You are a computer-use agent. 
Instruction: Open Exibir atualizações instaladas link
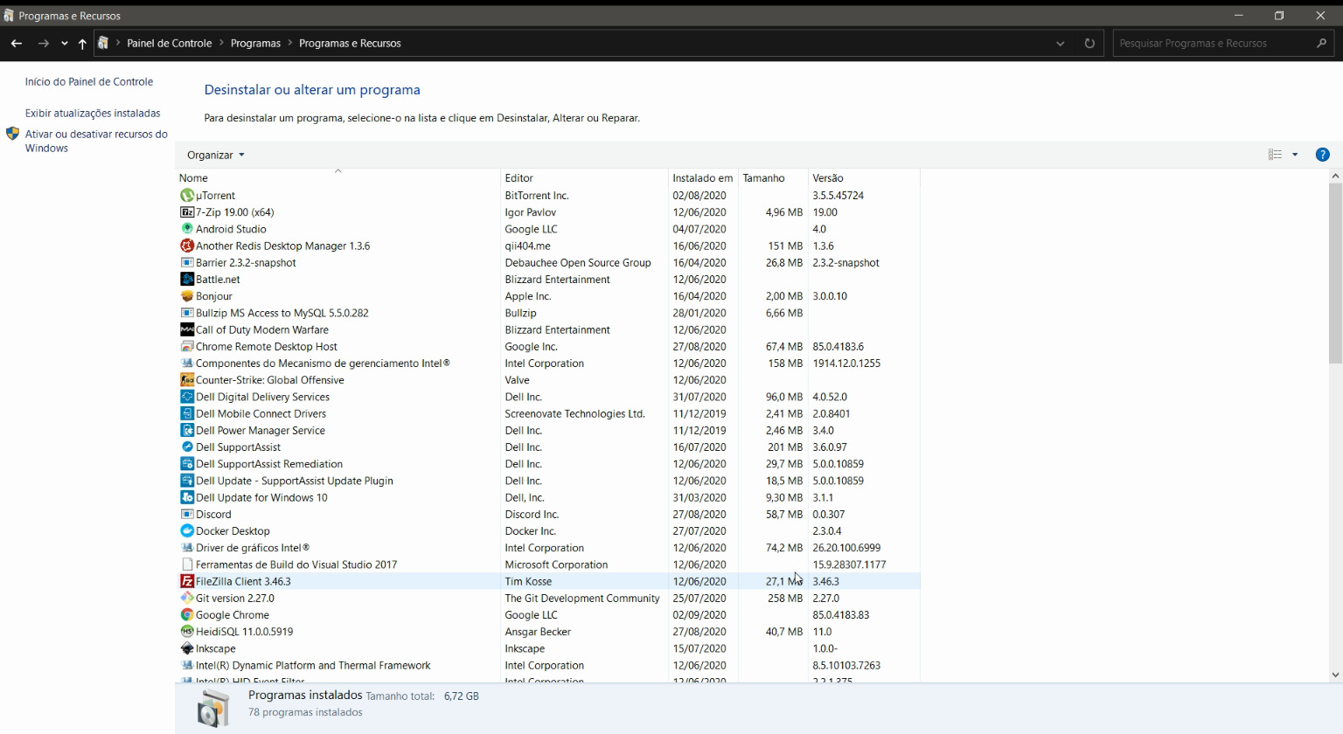pyautogui.click(x=93, y=113)
